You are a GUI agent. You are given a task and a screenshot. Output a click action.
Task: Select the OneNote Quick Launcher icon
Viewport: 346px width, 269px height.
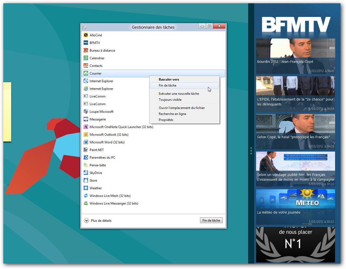coord(86,127)
